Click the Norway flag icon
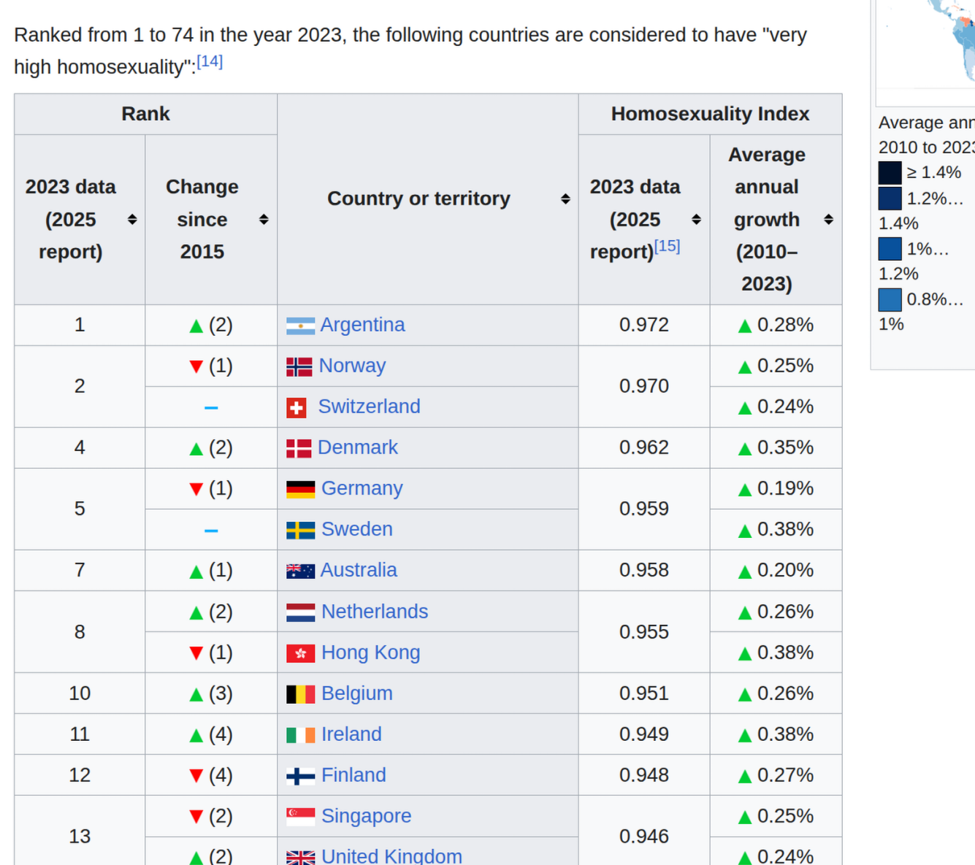This screenshot has width=975, height=865. pos(299,366)
